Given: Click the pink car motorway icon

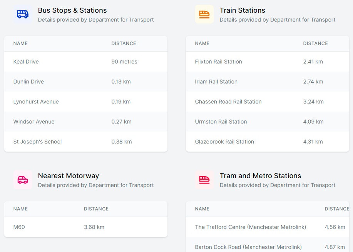Looking at the screenshot, I should tap(23, 180).
